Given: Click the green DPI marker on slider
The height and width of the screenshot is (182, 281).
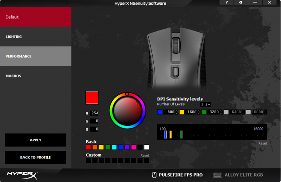Looking at the screenshot, I should tap(181, 134).
